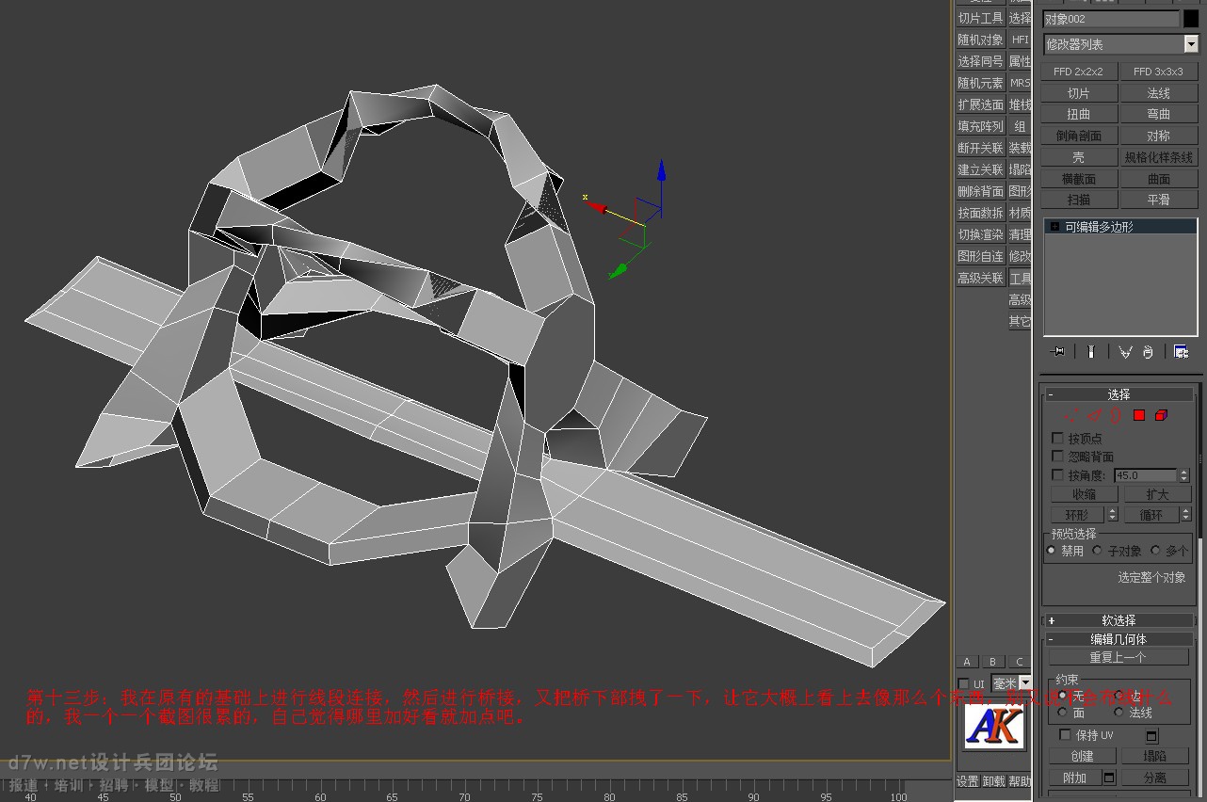The width and height of the screenshot is (1207, 802).
Task: Select 多个 preview selection radio
Action: 1155,550
